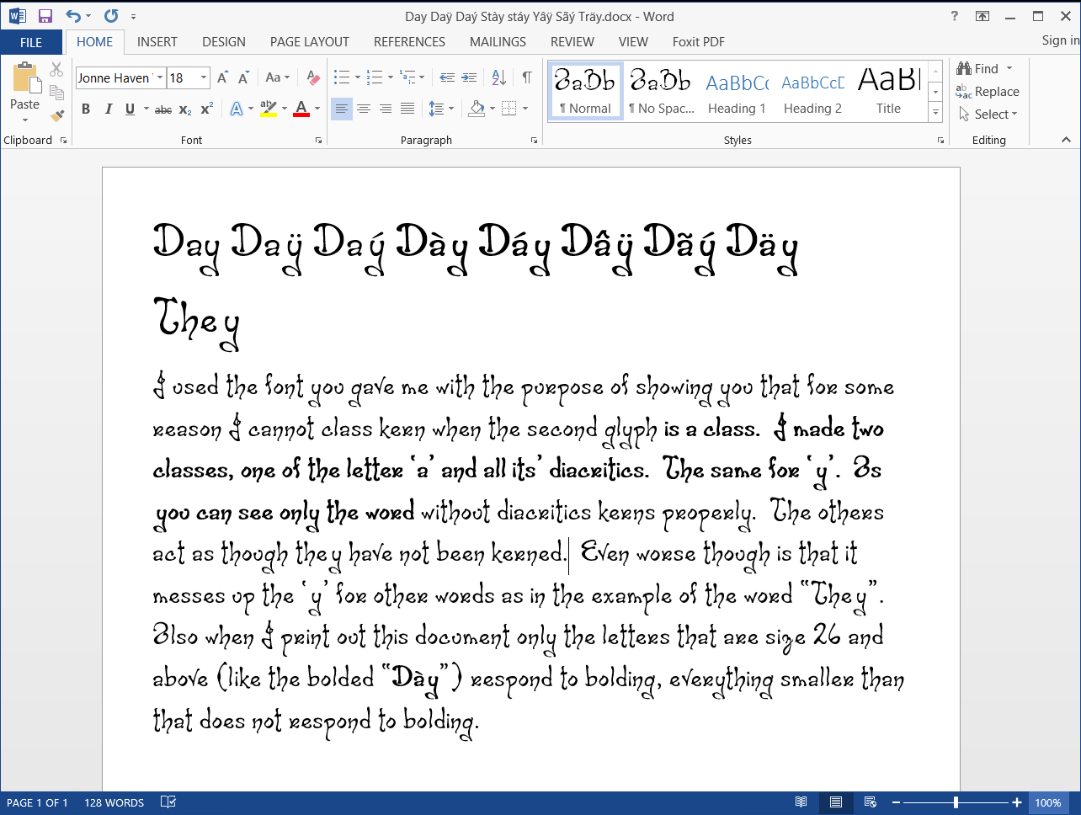Apply strikethrough formatting icon
The image size is (1081, 815).
coord(163,109)
